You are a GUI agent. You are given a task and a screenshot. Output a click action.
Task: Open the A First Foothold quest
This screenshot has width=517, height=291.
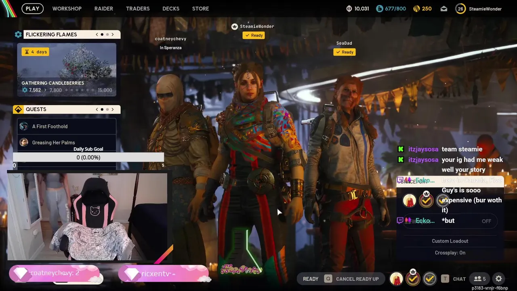click(x=67, y=127)
